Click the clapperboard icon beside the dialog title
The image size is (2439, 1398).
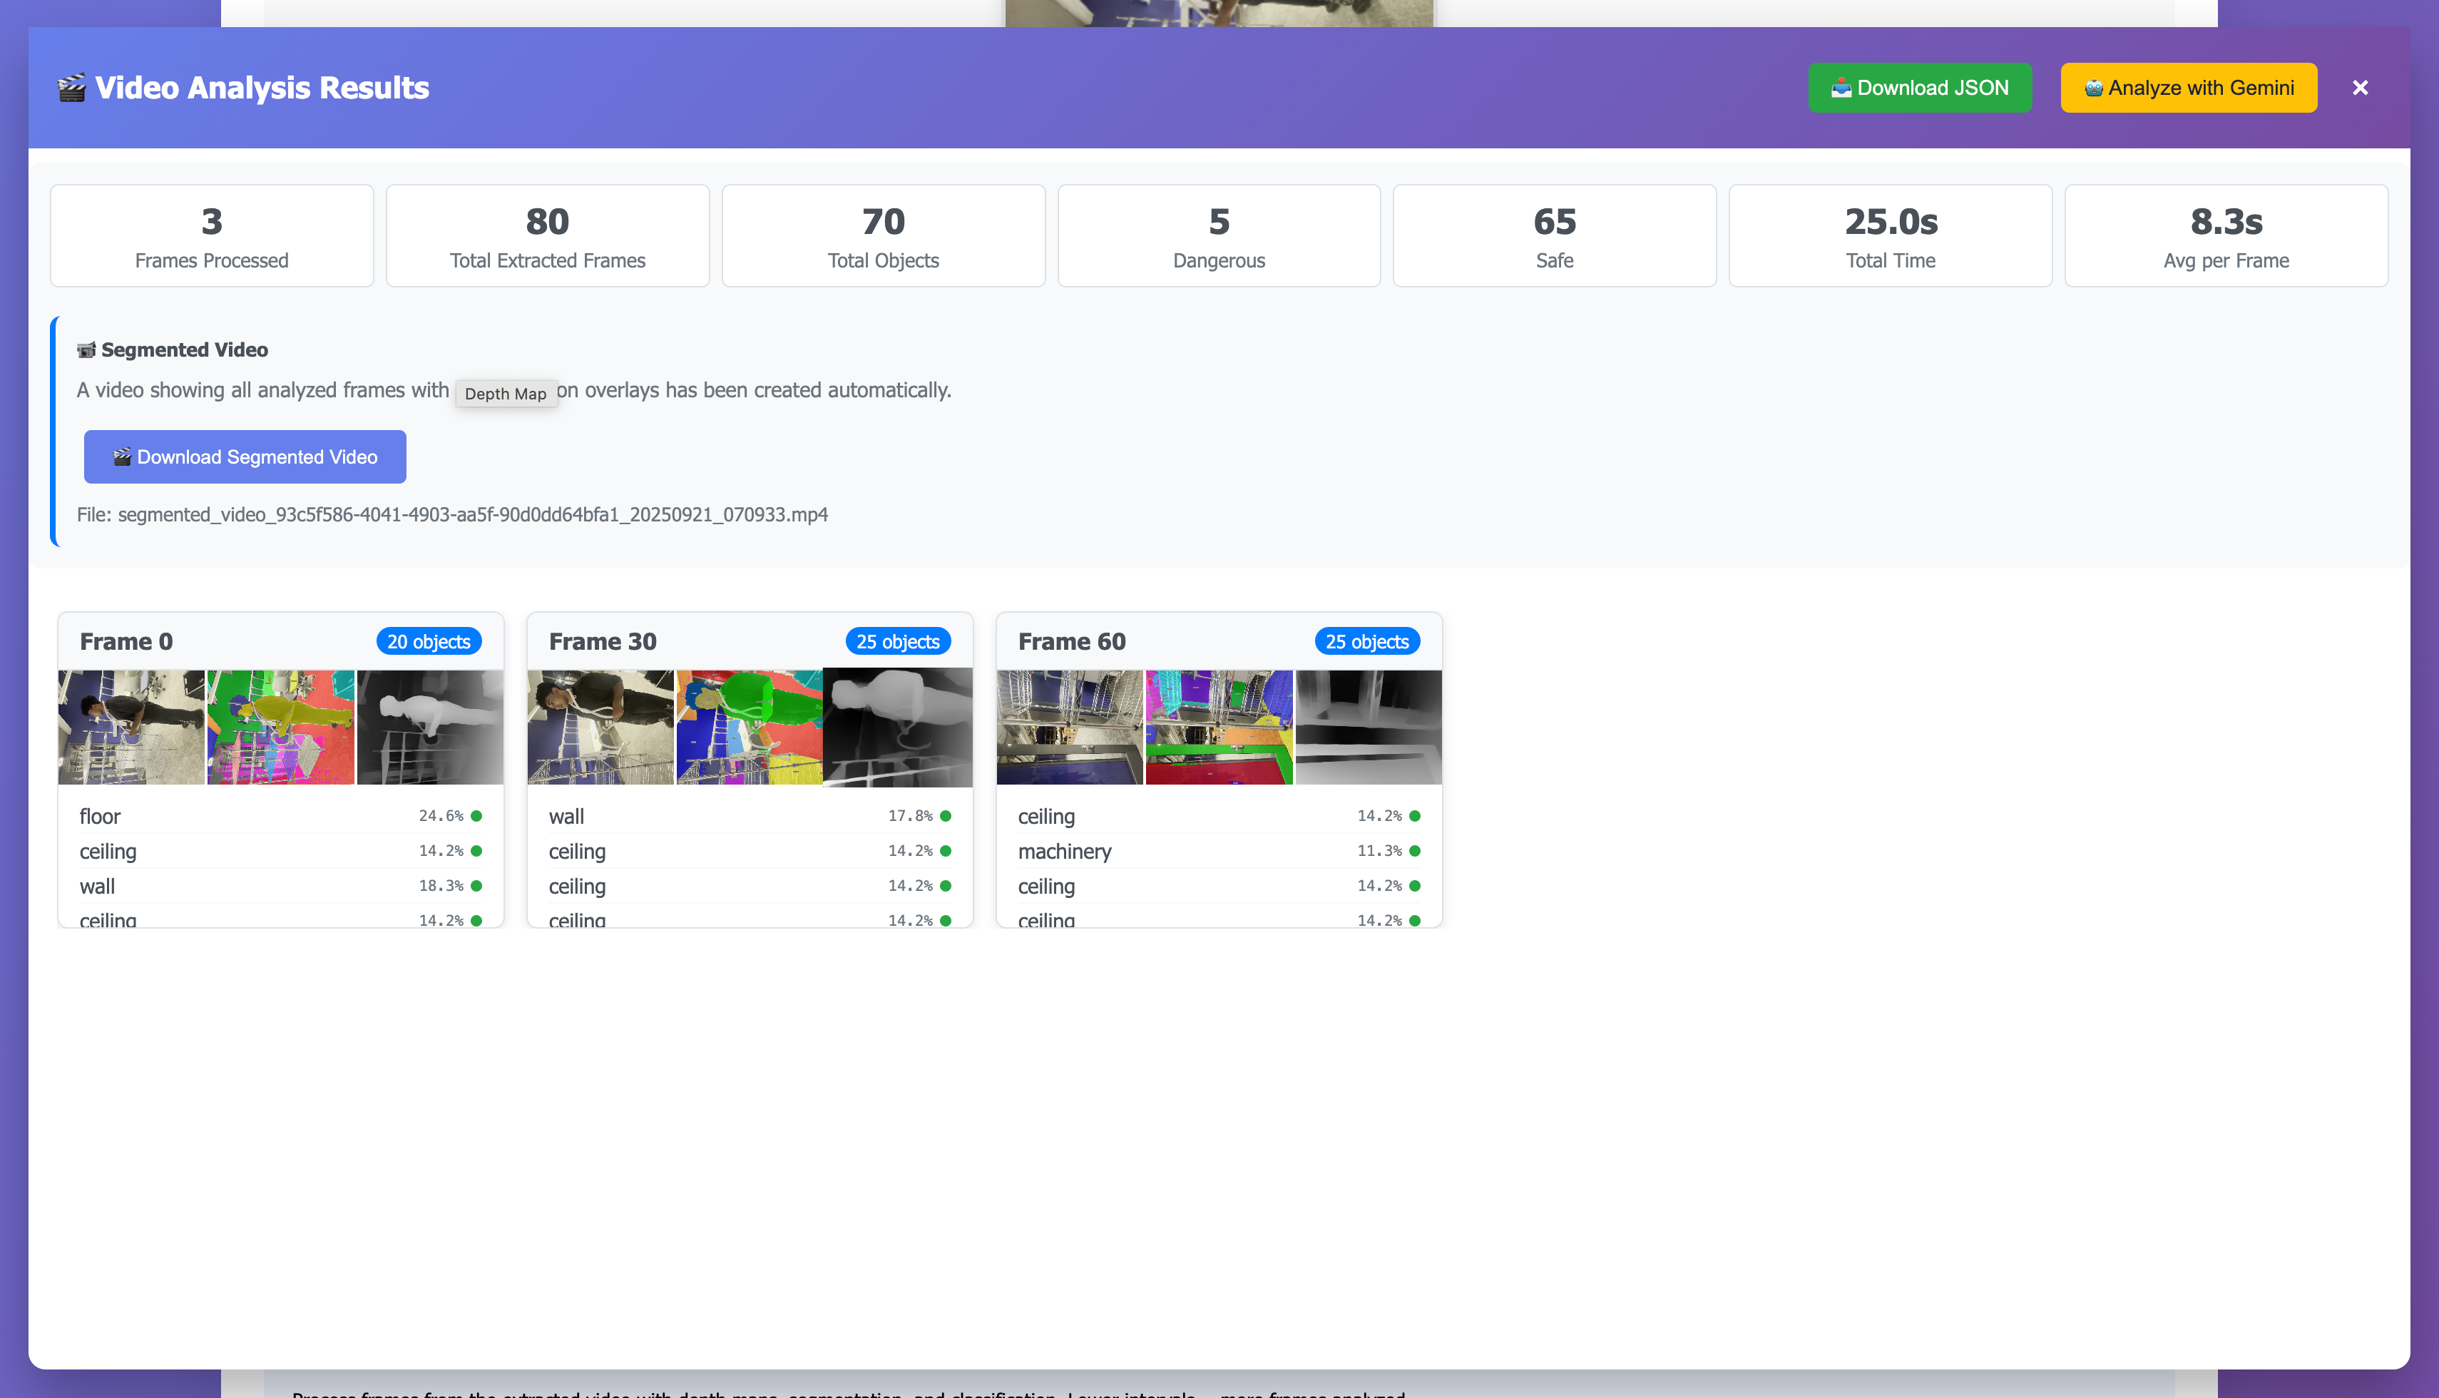click(x=71, y=87)
